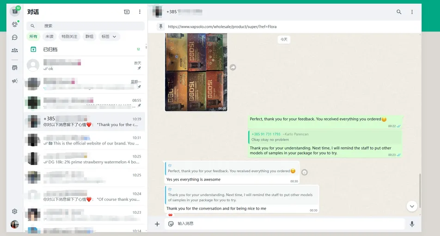
Task: Open the +385 contact header name
Action: pos(184,12)
